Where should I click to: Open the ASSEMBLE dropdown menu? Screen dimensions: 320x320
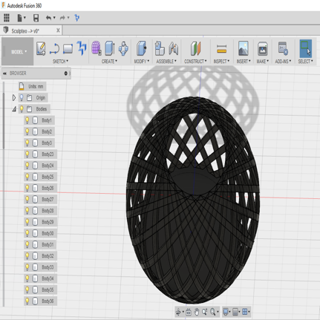[x=166, y=61]
